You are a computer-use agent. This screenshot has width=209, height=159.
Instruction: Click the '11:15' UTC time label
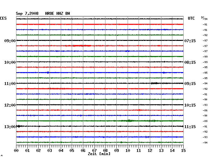(x=190, y=126)
